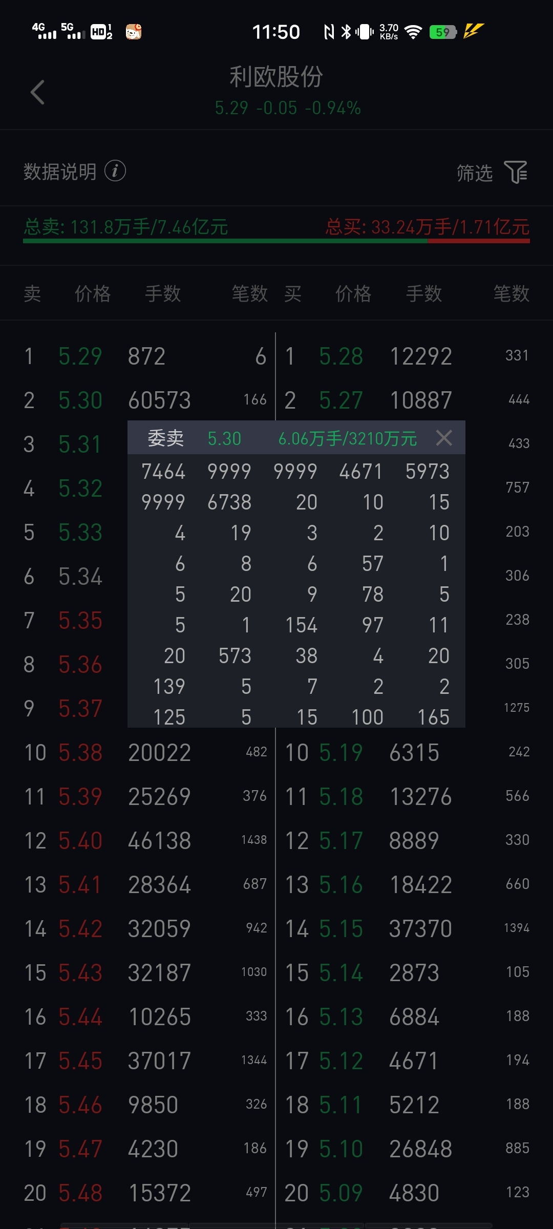The width and height of the screenshot is (553, 1229).
Task: Tap buy volume 26848 at price 5.10
Action: click(x=421, y=1149)
